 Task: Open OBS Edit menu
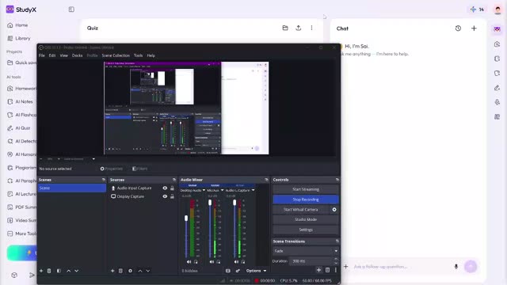[x=52, y=55]
